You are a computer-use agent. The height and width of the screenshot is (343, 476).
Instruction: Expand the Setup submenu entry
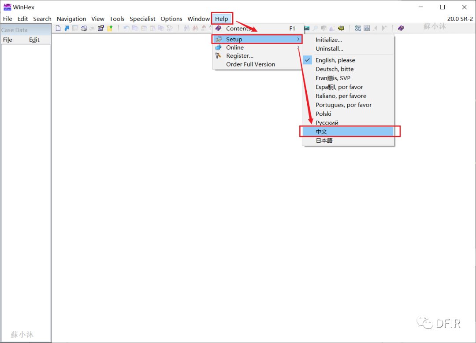[257, 39]
